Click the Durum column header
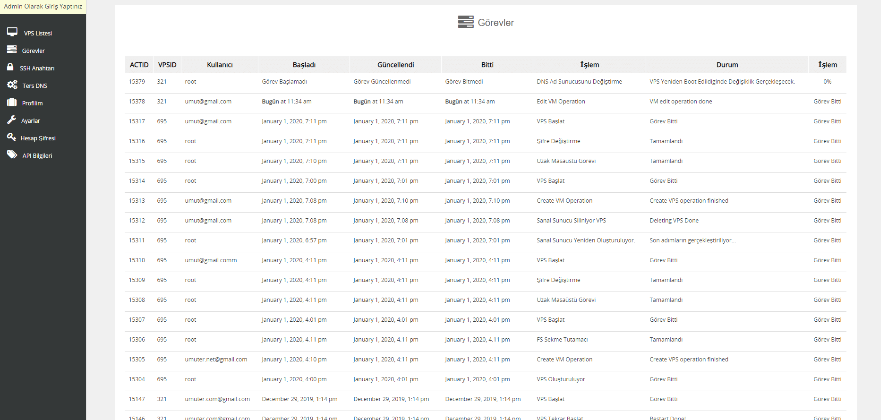This screenshot has height=420, width=888. pos(727,65)
